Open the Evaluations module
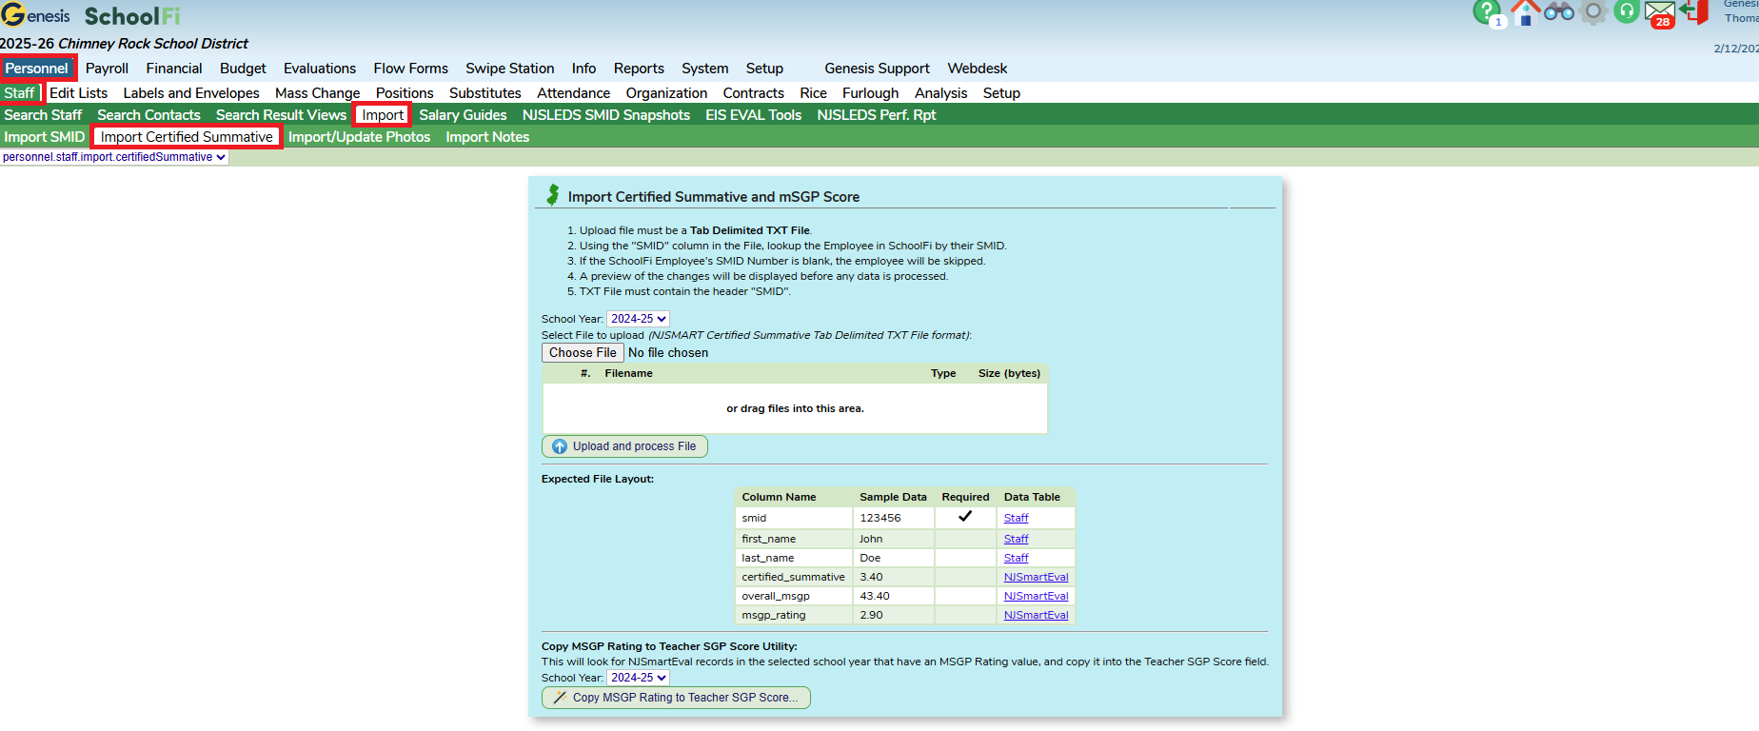This screenshot has width=1759, height=731. [320, 69]
